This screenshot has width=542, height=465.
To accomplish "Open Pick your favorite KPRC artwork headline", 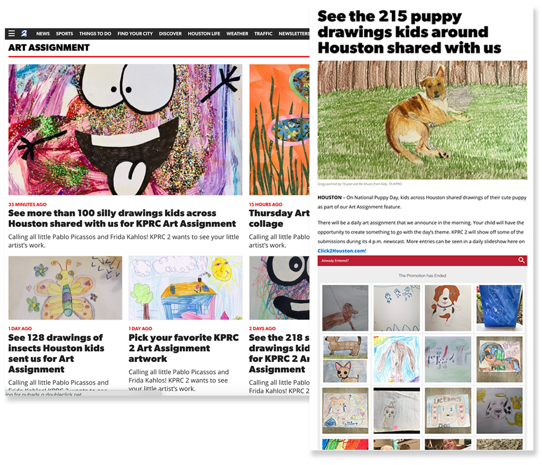I will tap(184, 348).
